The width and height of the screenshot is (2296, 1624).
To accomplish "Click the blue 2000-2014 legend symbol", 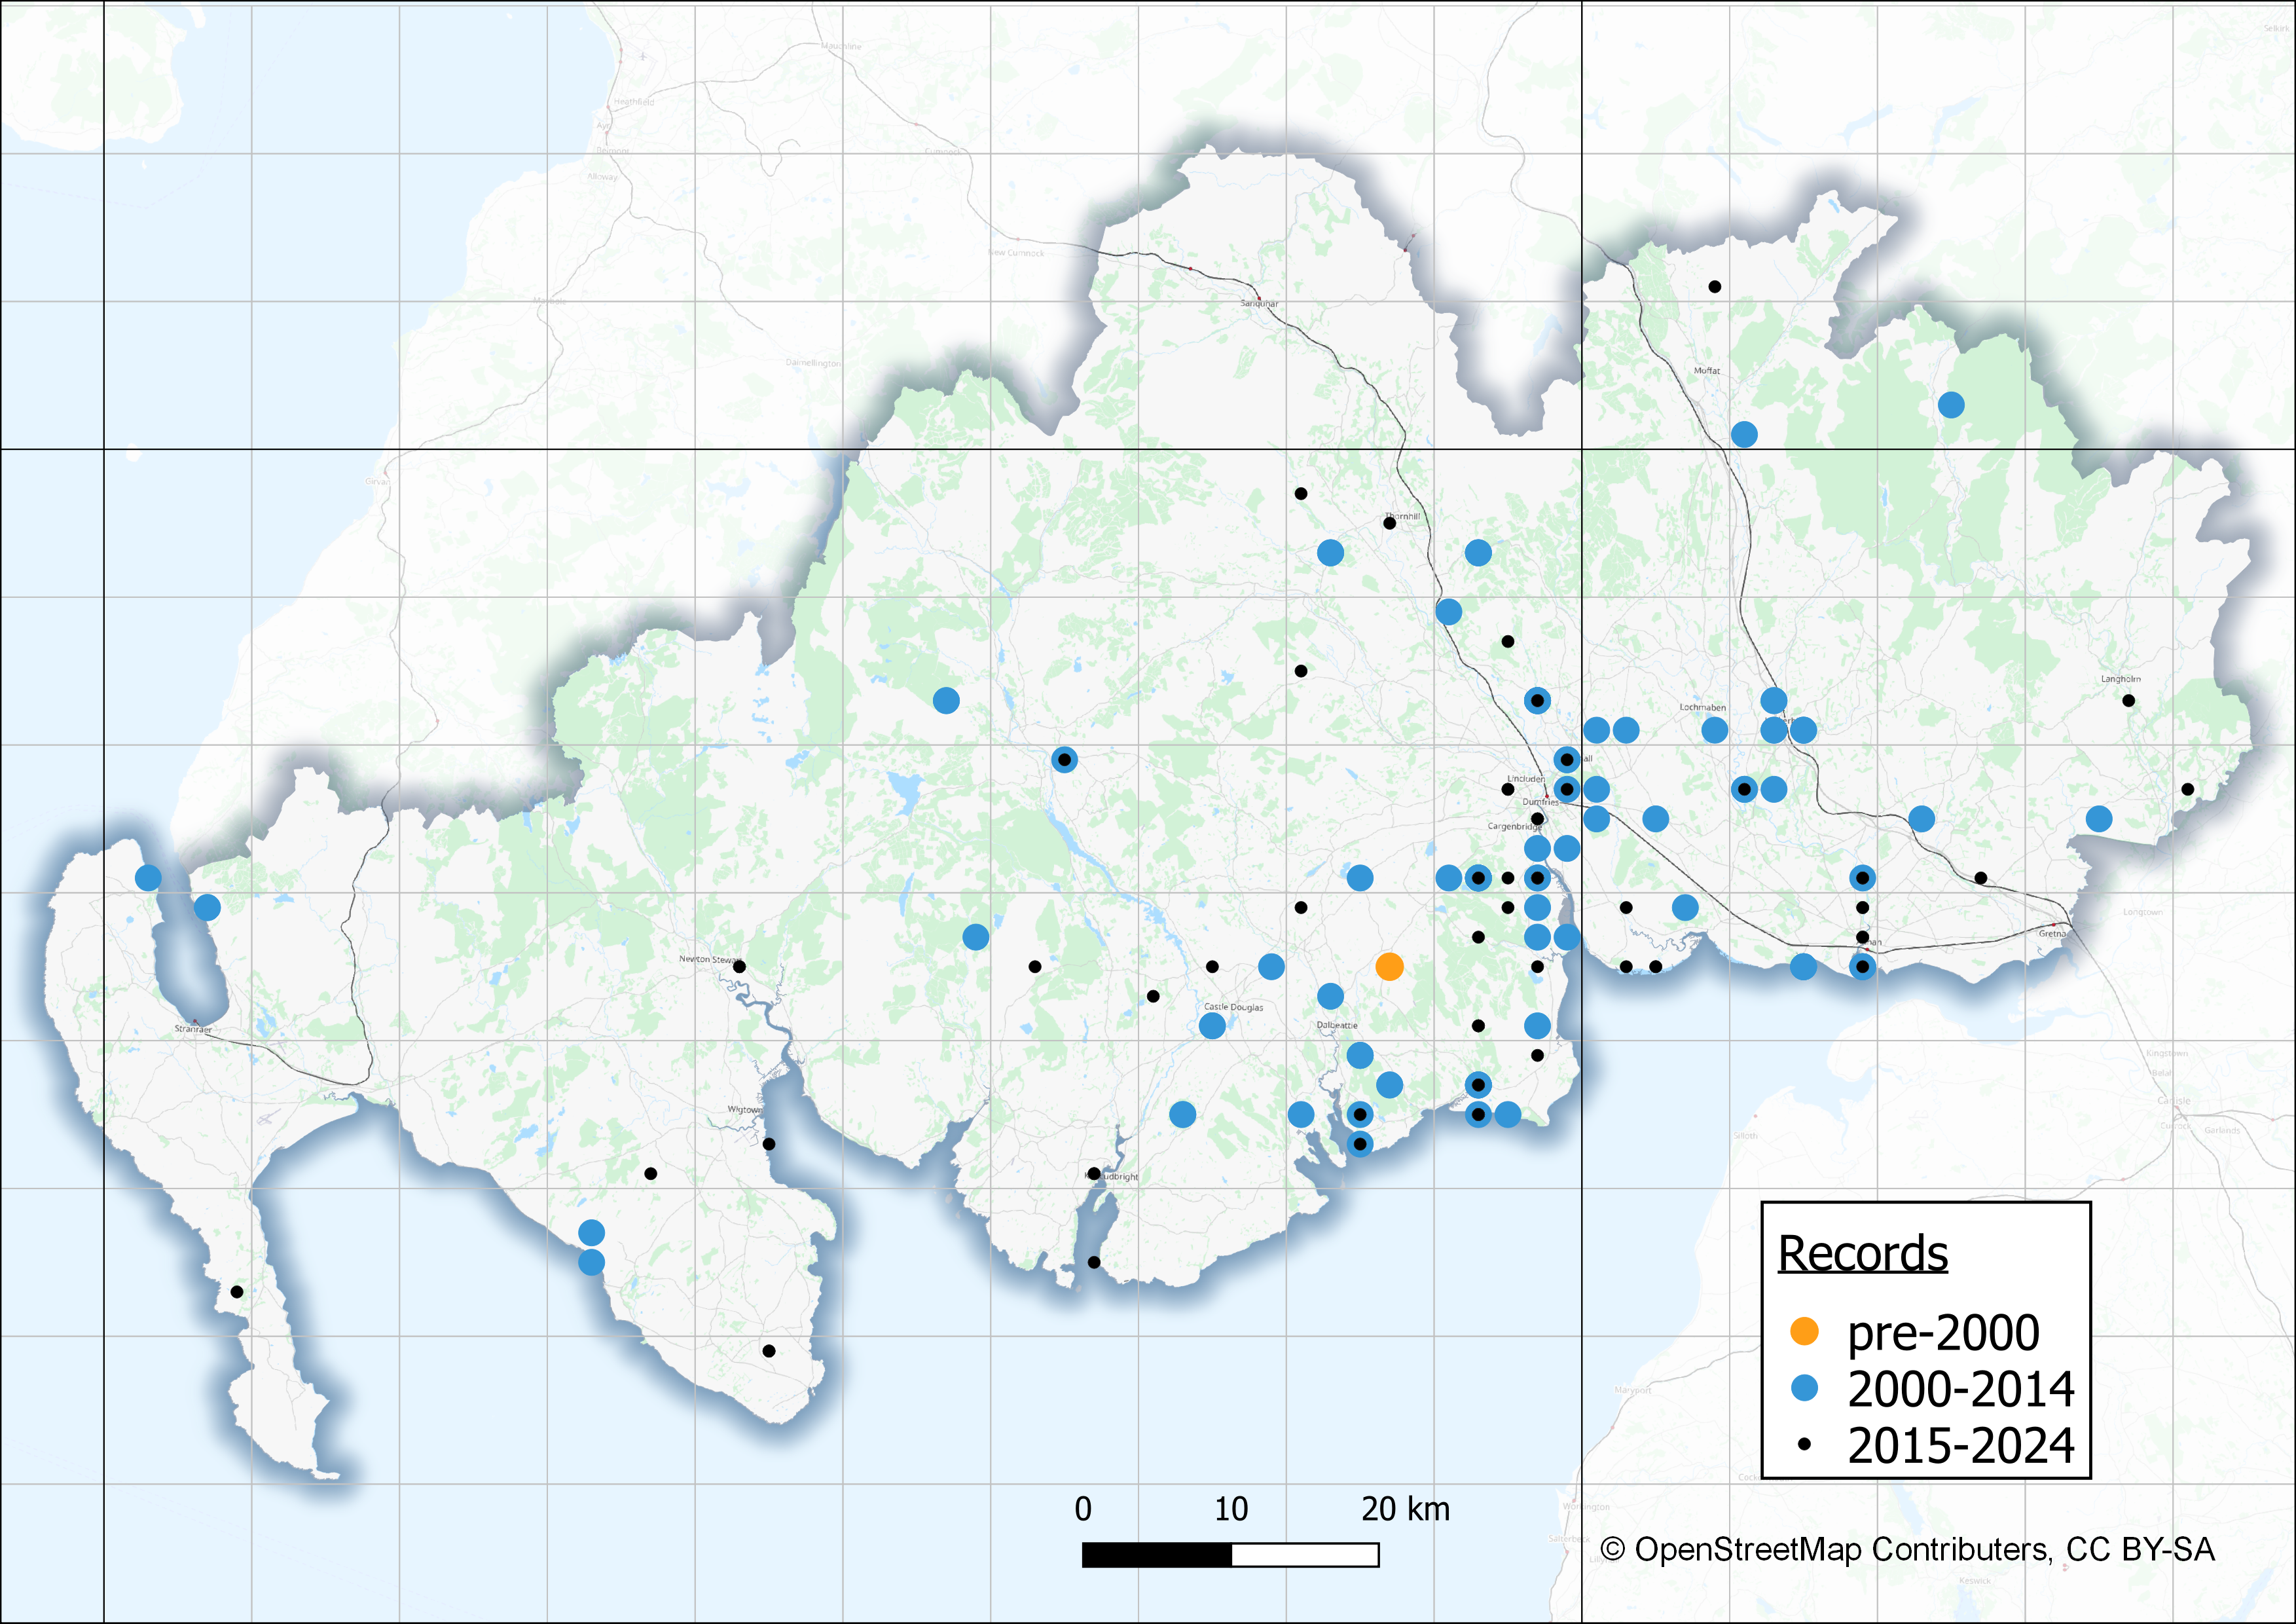I will coord(1804,1388).
